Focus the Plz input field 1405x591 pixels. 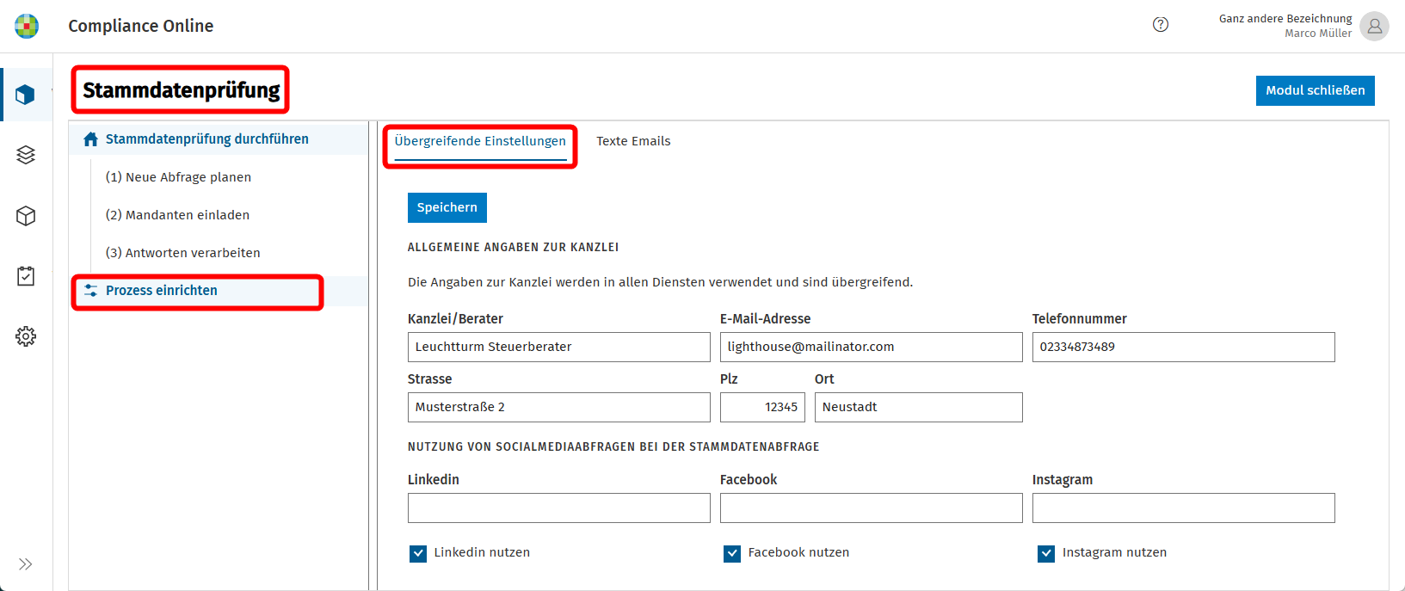click(762, 407)
